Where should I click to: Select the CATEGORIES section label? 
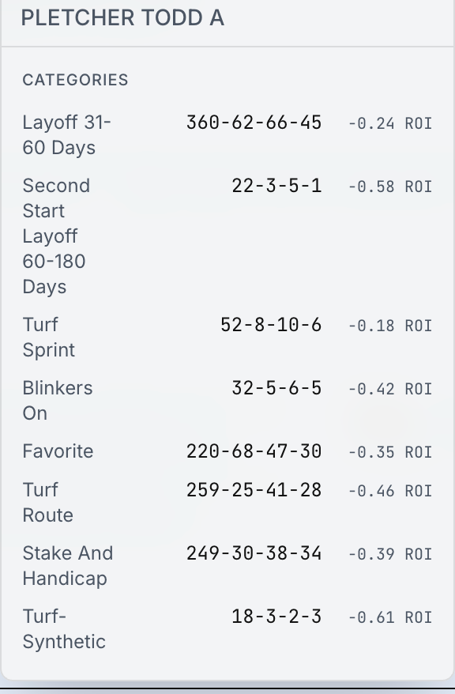point(76,80)
